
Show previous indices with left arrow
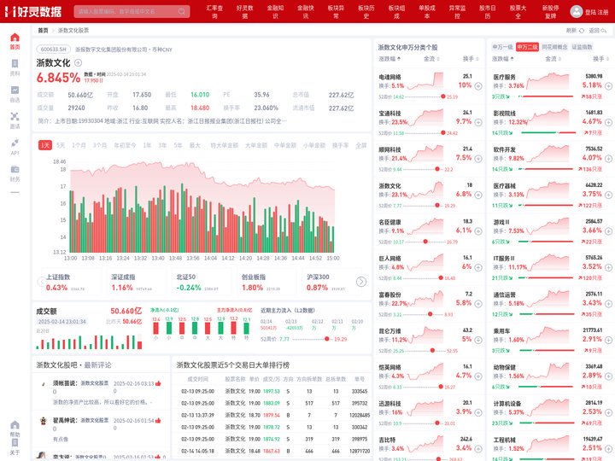tap(41, 282)
